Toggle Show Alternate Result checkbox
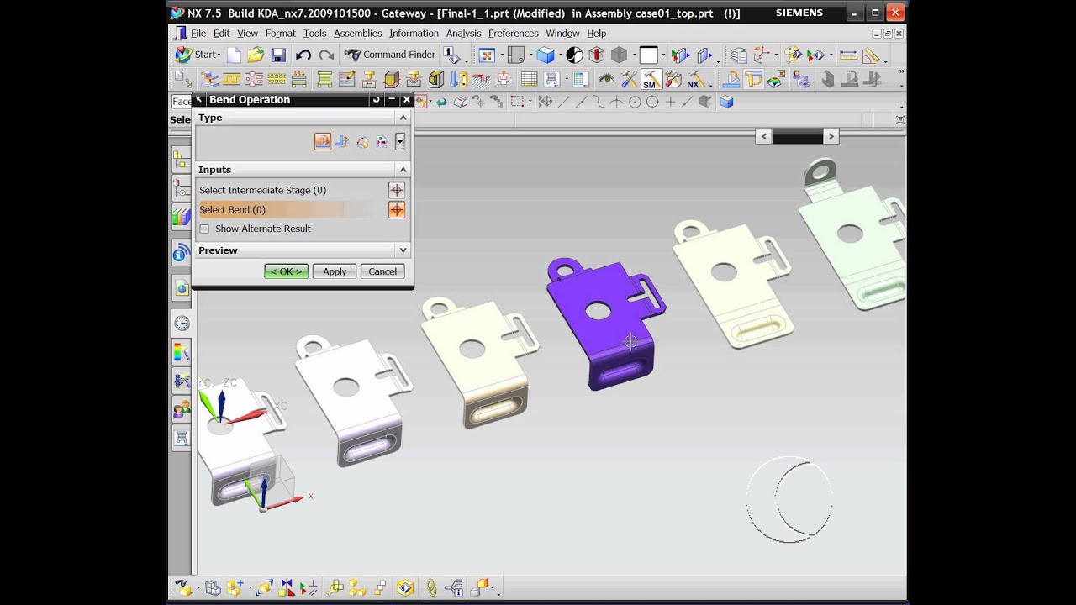This screenshot has height=605, width=1076. [x=204, y=229]
